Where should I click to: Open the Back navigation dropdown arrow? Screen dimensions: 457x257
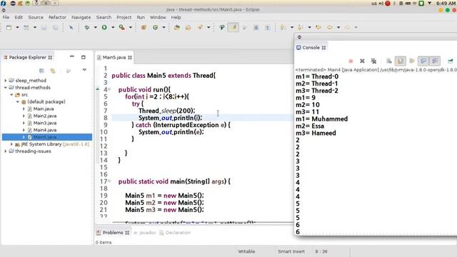point(338,27)
